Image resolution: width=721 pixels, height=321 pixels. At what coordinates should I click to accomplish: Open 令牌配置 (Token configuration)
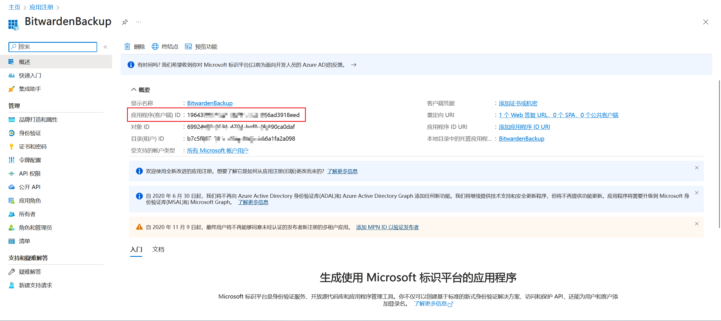pyautogui.click(x=30, y=160)
